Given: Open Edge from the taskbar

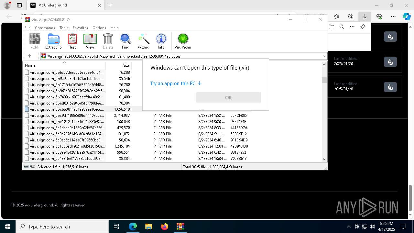Looking at the screenshot, I should click(133, 227).
